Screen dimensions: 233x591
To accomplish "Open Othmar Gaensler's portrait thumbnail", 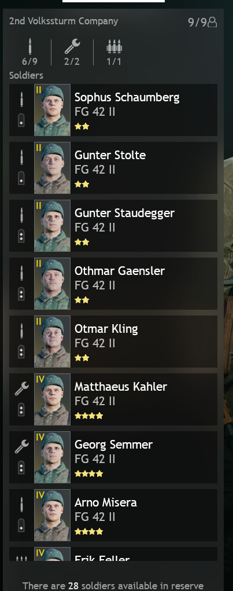I will [52, 284].
